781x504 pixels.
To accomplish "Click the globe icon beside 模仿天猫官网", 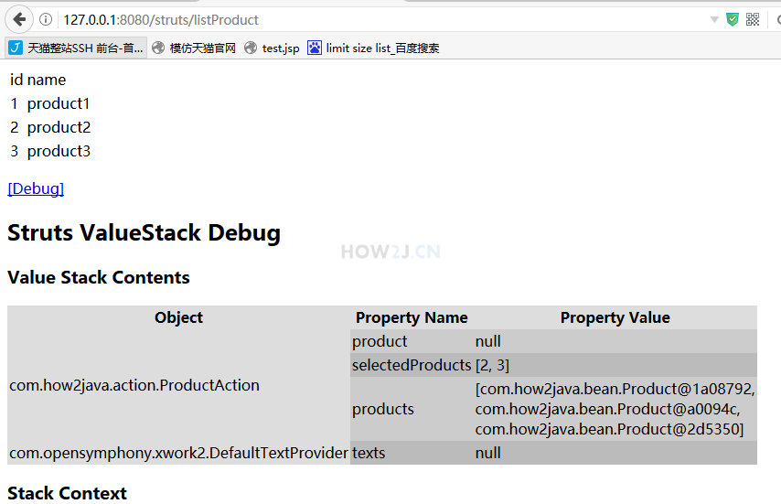I will point(158,48).
